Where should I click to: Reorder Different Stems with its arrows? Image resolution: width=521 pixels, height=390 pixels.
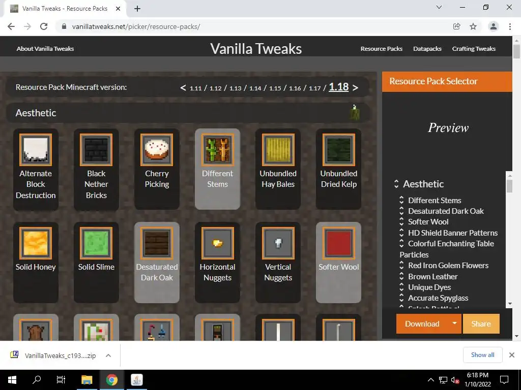[x=401, y=200]
